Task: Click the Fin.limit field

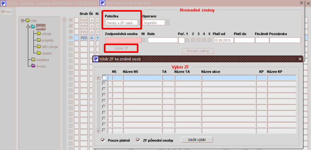Action: tap(262, 40)
